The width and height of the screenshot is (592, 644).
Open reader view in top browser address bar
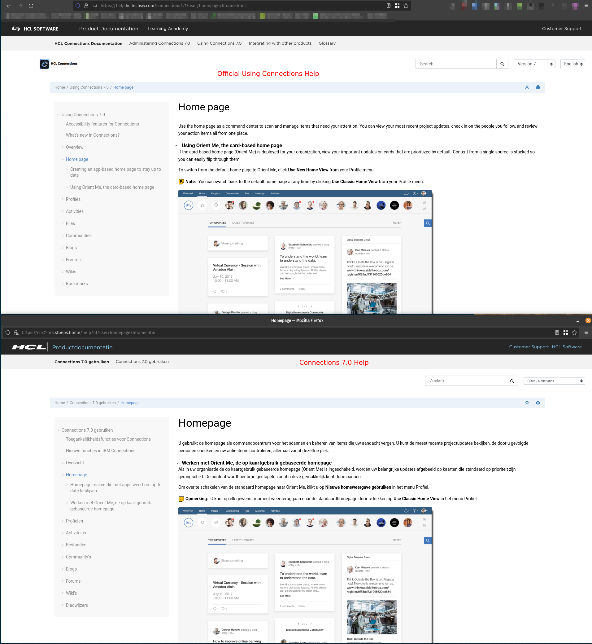click(x=388, y=6)
